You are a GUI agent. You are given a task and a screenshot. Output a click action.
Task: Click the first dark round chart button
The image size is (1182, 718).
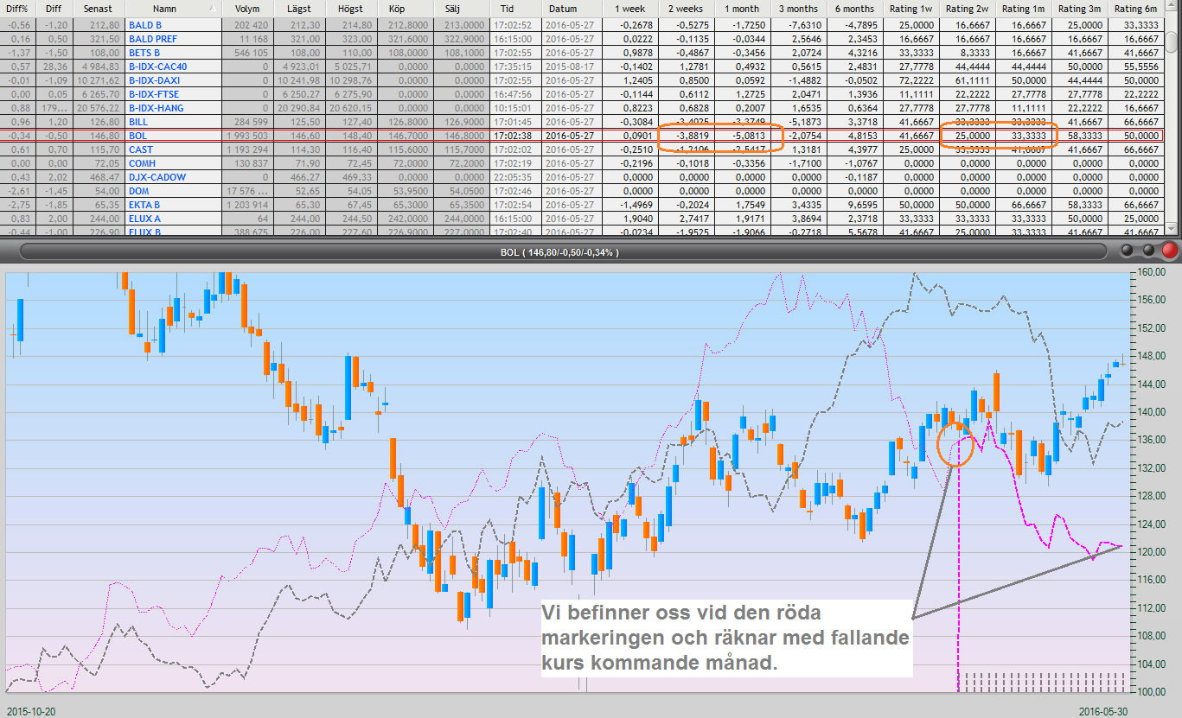(1128, 251)
